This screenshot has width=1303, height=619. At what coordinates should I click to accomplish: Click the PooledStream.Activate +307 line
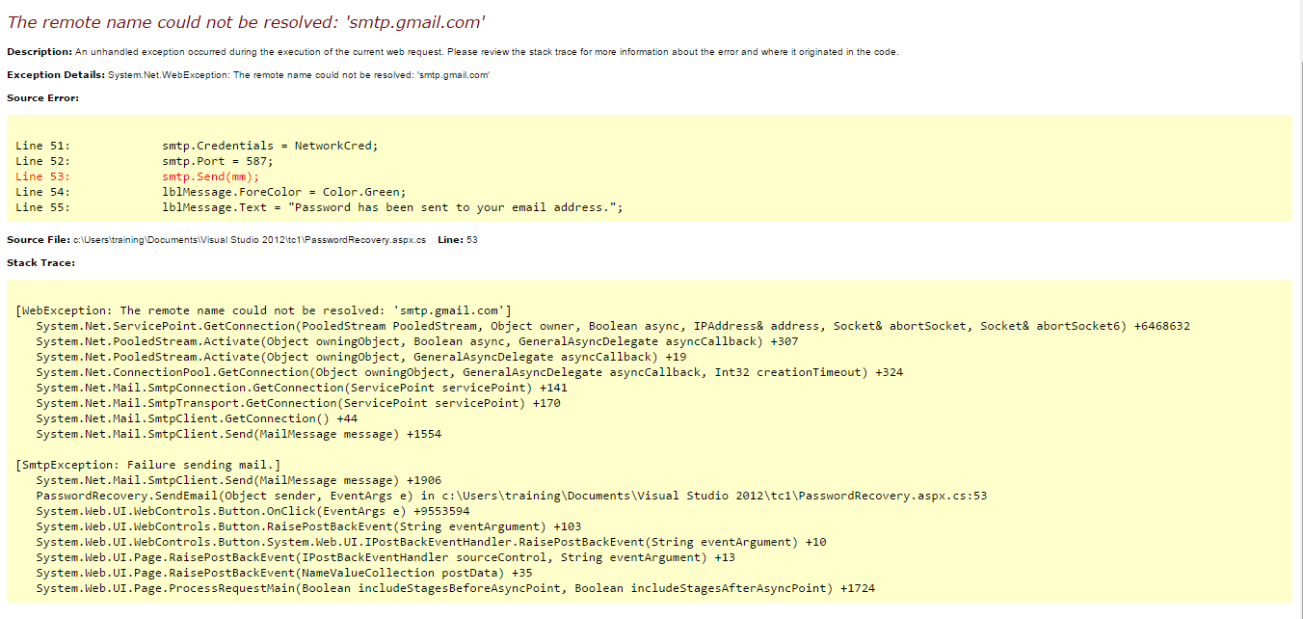click(417, 341)
